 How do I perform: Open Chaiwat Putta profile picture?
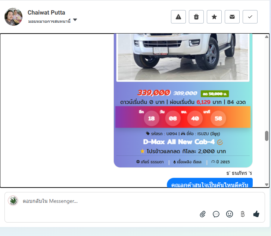[13, 16]
